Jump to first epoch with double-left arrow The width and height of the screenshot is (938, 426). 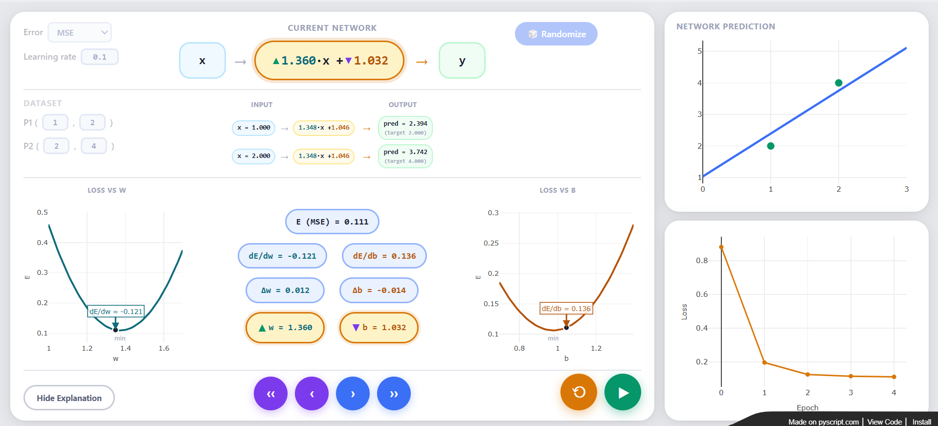[x=270, y=393]
